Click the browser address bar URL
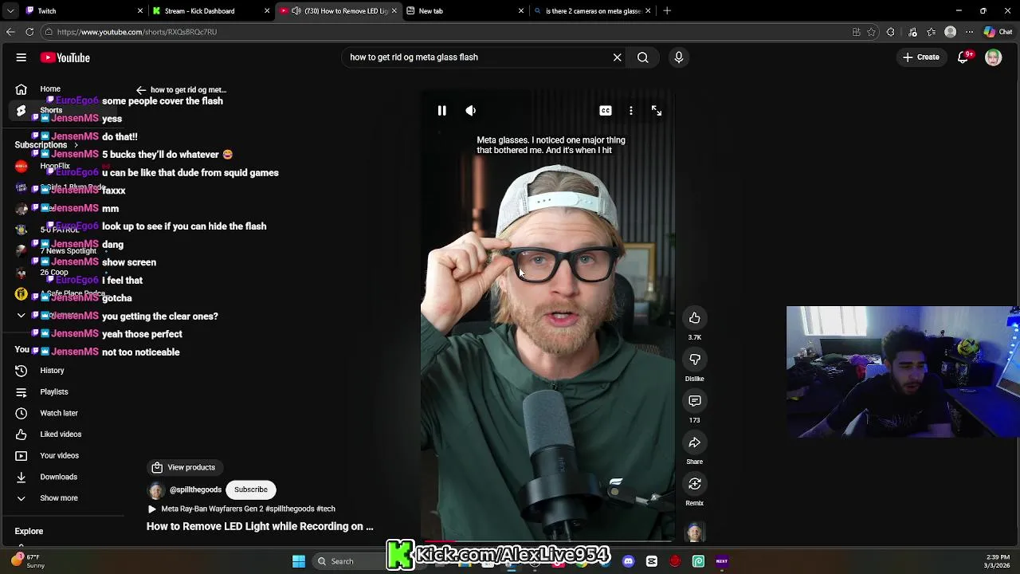Viewport: 1020px width, 574px height. pyautogui.click(x=137, y=32)
